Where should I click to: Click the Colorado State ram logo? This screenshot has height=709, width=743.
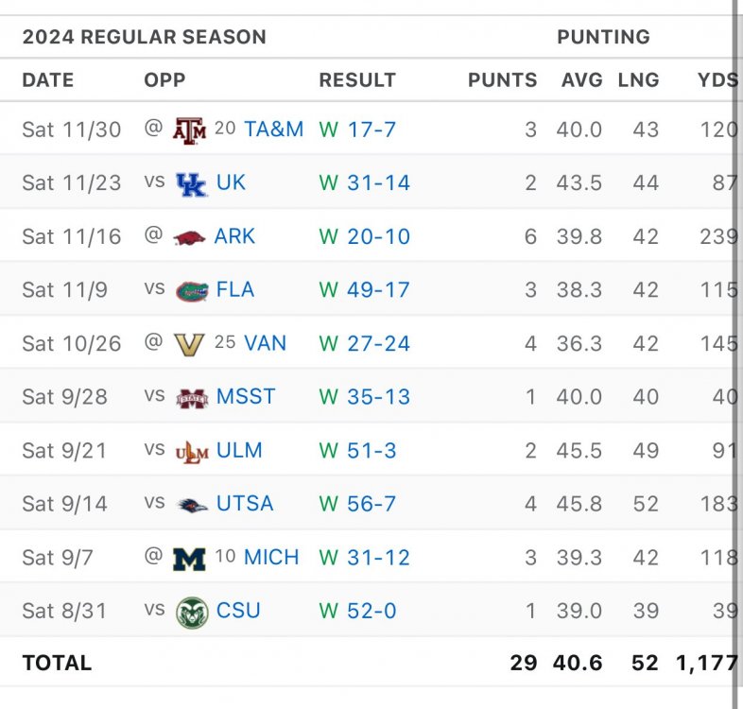192,613
